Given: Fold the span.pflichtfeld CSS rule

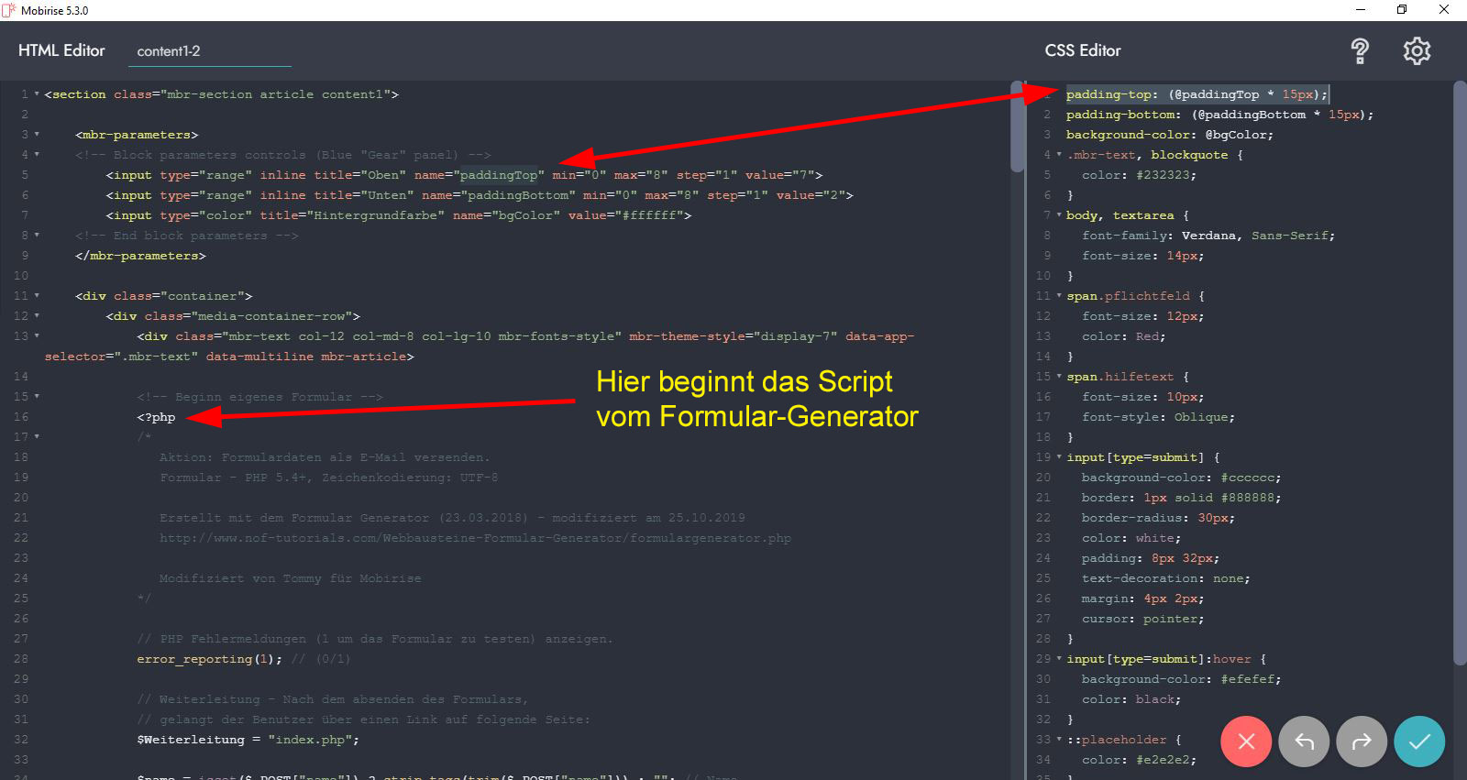Looking at the screenshot, I should [1059, 296].
